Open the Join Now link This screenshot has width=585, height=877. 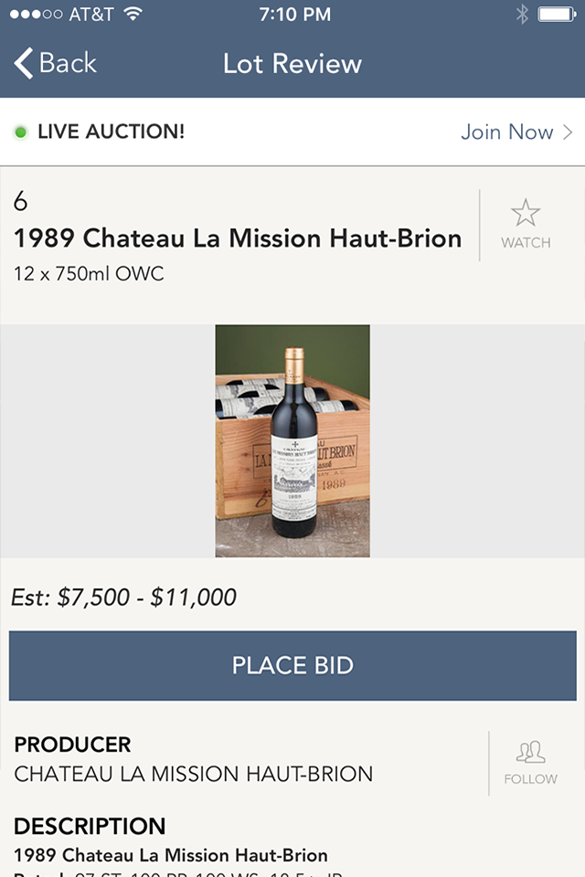coord(507,132)
